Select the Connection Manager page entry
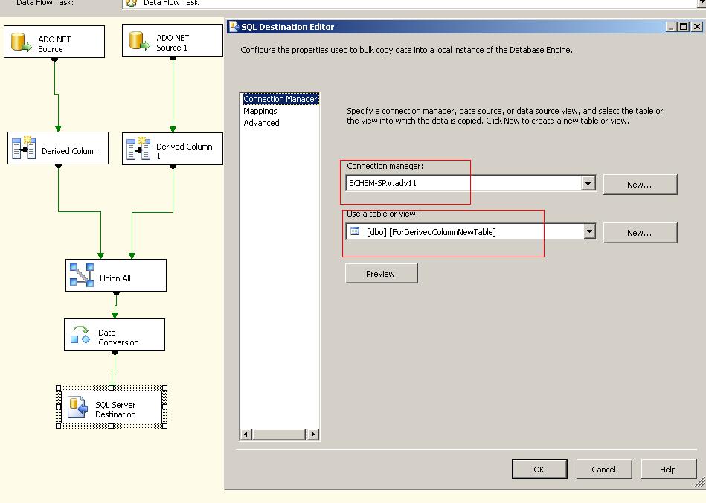Screen dimensions: 706x503 [280, 98]
